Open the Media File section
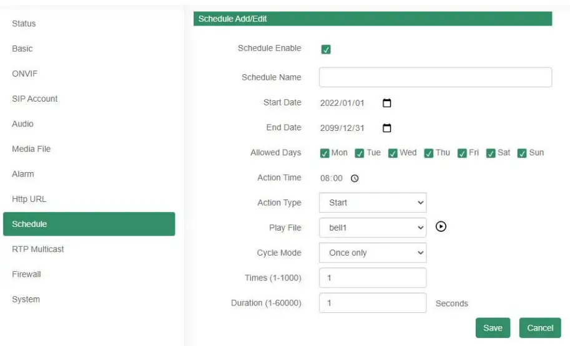 coord(31,149)
